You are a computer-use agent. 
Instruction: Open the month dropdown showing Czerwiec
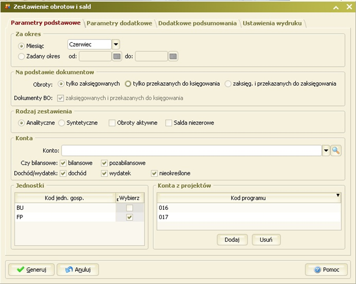pyautogui.click(x=116, y=44)
